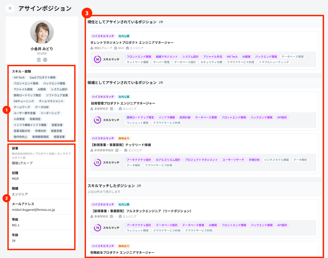Viewport: 328px width, 258px height.
Task: Open the person profile icon under 小金井 みどり
Action: (x=45, y=60)
